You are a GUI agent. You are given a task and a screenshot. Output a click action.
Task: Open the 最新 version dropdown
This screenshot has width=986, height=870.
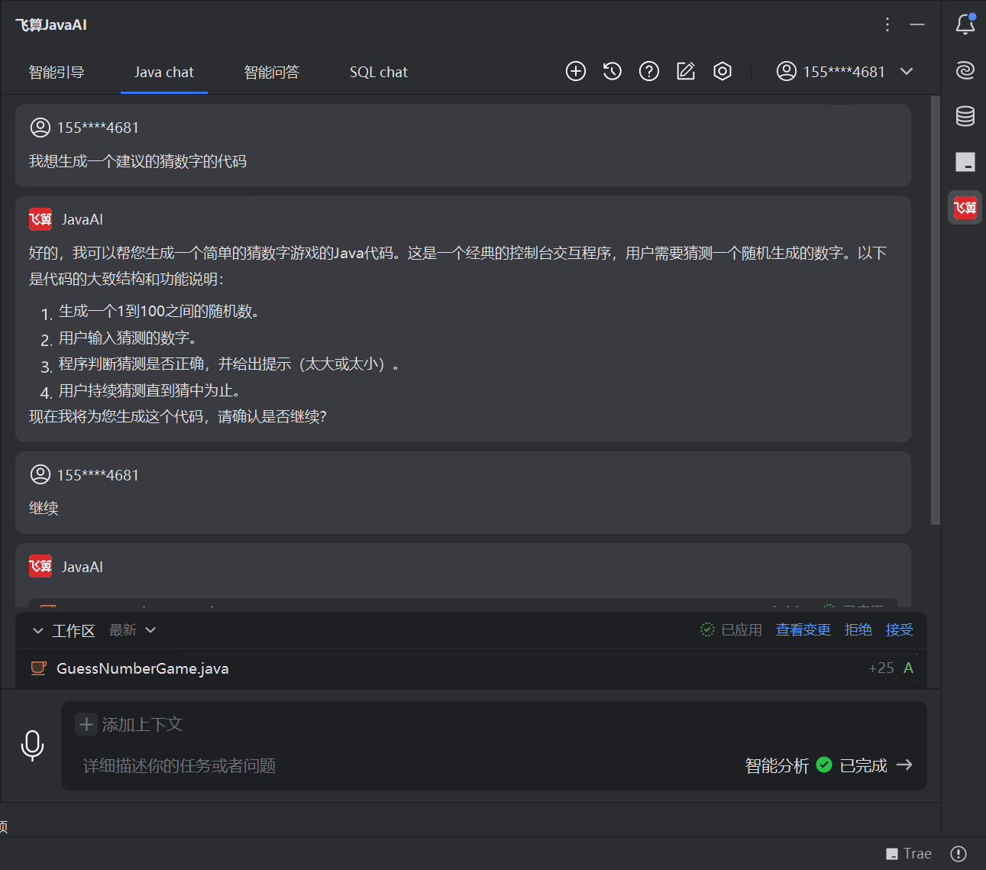(132, 630)
